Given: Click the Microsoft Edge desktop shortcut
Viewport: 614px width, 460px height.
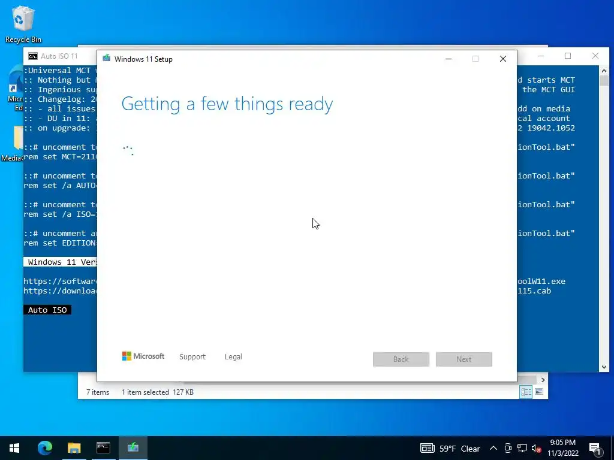Looking at the screenshot, I should (16, 88).
